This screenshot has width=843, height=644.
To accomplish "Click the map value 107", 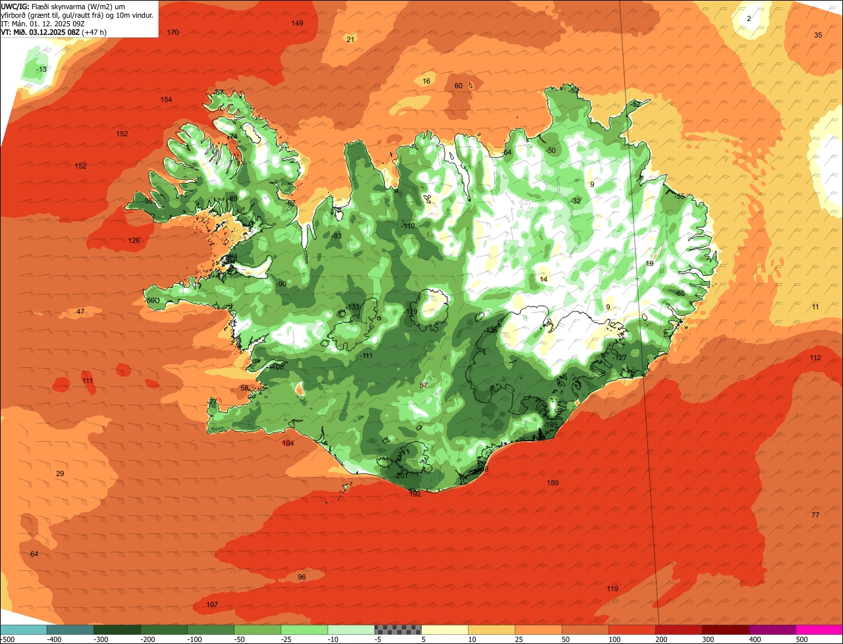I will (x=212, y=604).
